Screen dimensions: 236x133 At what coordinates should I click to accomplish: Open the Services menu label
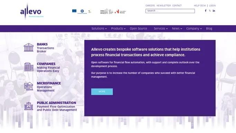(159, 28)
